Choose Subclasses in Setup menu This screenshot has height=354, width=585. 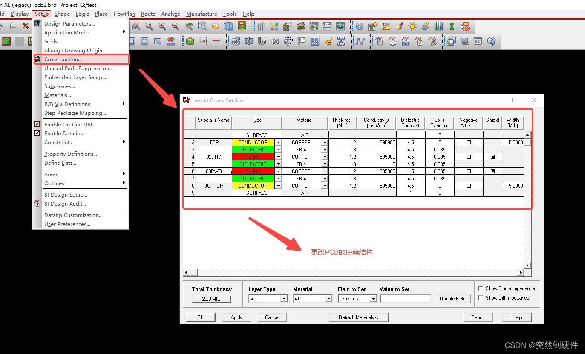[x=60, y=86]
